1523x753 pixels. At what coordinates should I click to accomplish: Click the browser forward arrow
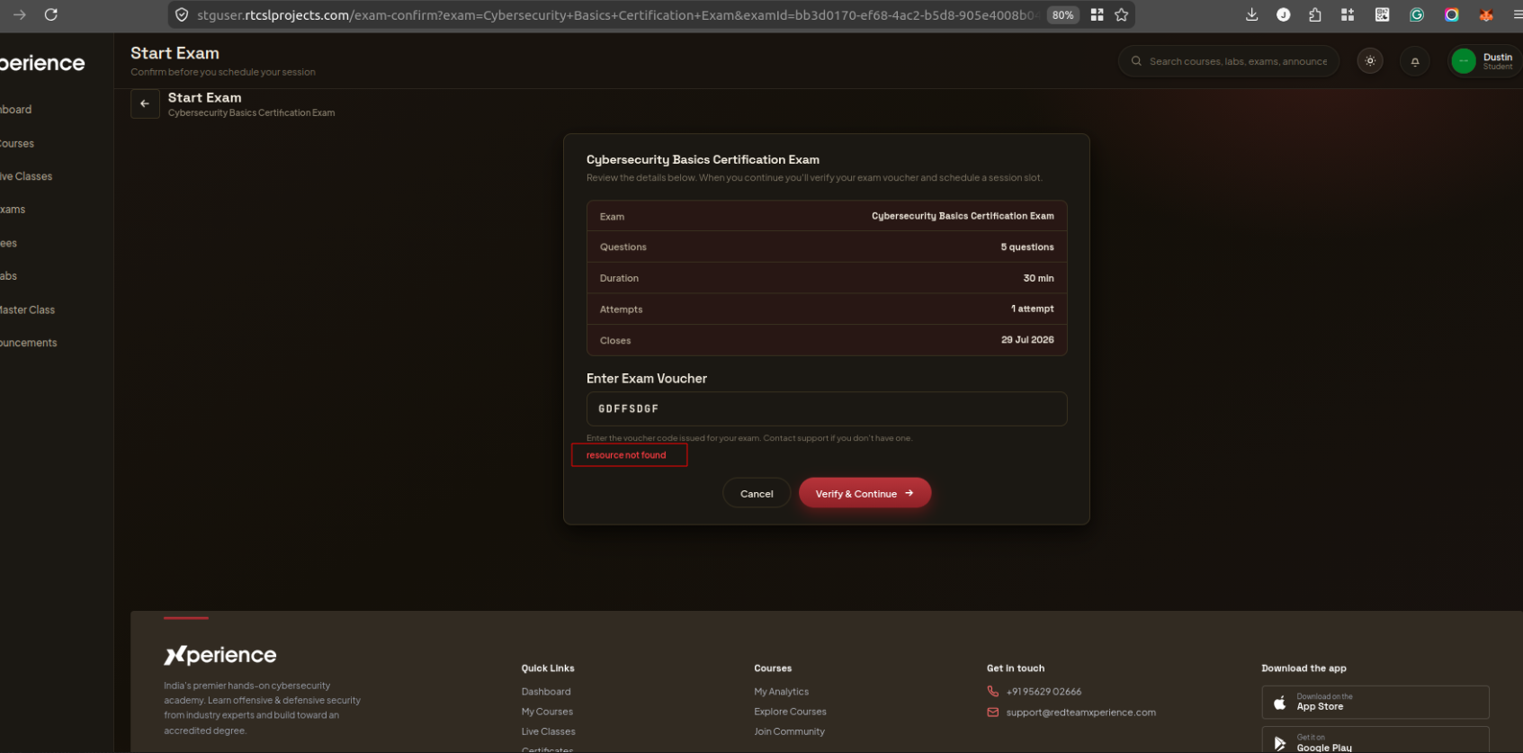coord(20,14)
